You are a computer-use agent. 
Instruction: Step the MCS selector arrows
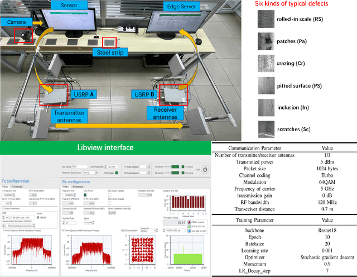[3, 217]
